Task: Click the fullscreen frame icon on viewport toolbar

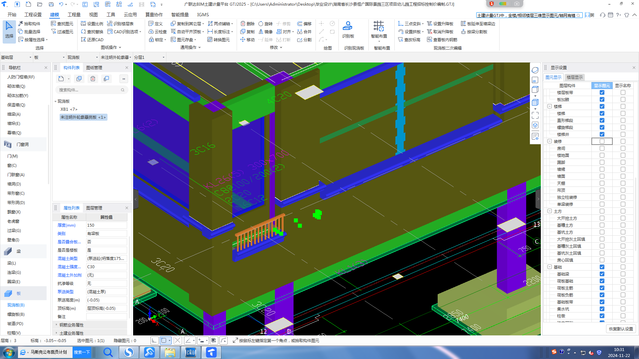Action: coord(535,115)
